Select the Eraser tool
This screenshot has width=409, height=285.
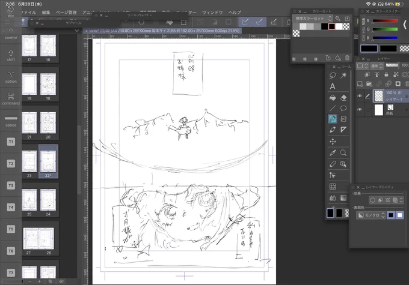343,98
